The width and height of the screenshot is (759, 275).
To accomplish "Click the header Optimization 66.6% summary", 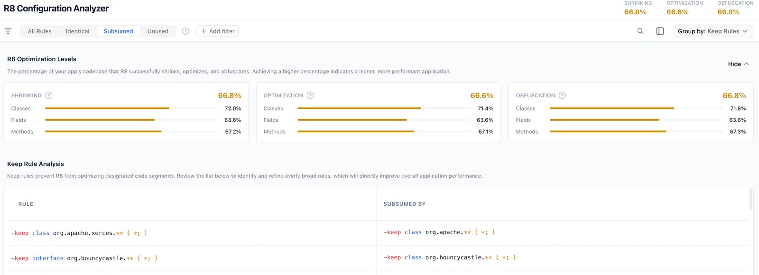I will pyautogui.click(x=685, y=8).
